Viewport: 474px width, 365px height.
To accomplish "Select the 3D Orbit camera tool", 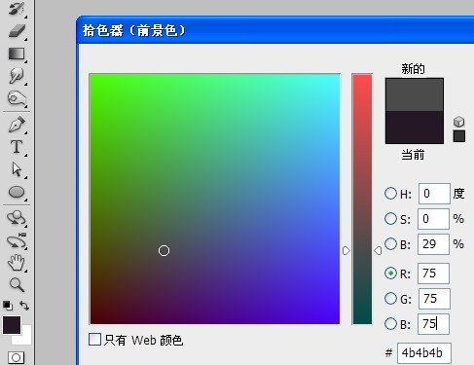I will point(17,240).
